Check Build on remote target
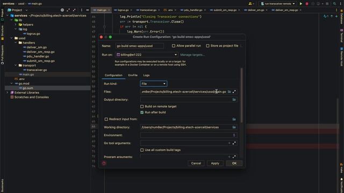The width and height of the screenshot is (344, 193). tap(142, 106)
